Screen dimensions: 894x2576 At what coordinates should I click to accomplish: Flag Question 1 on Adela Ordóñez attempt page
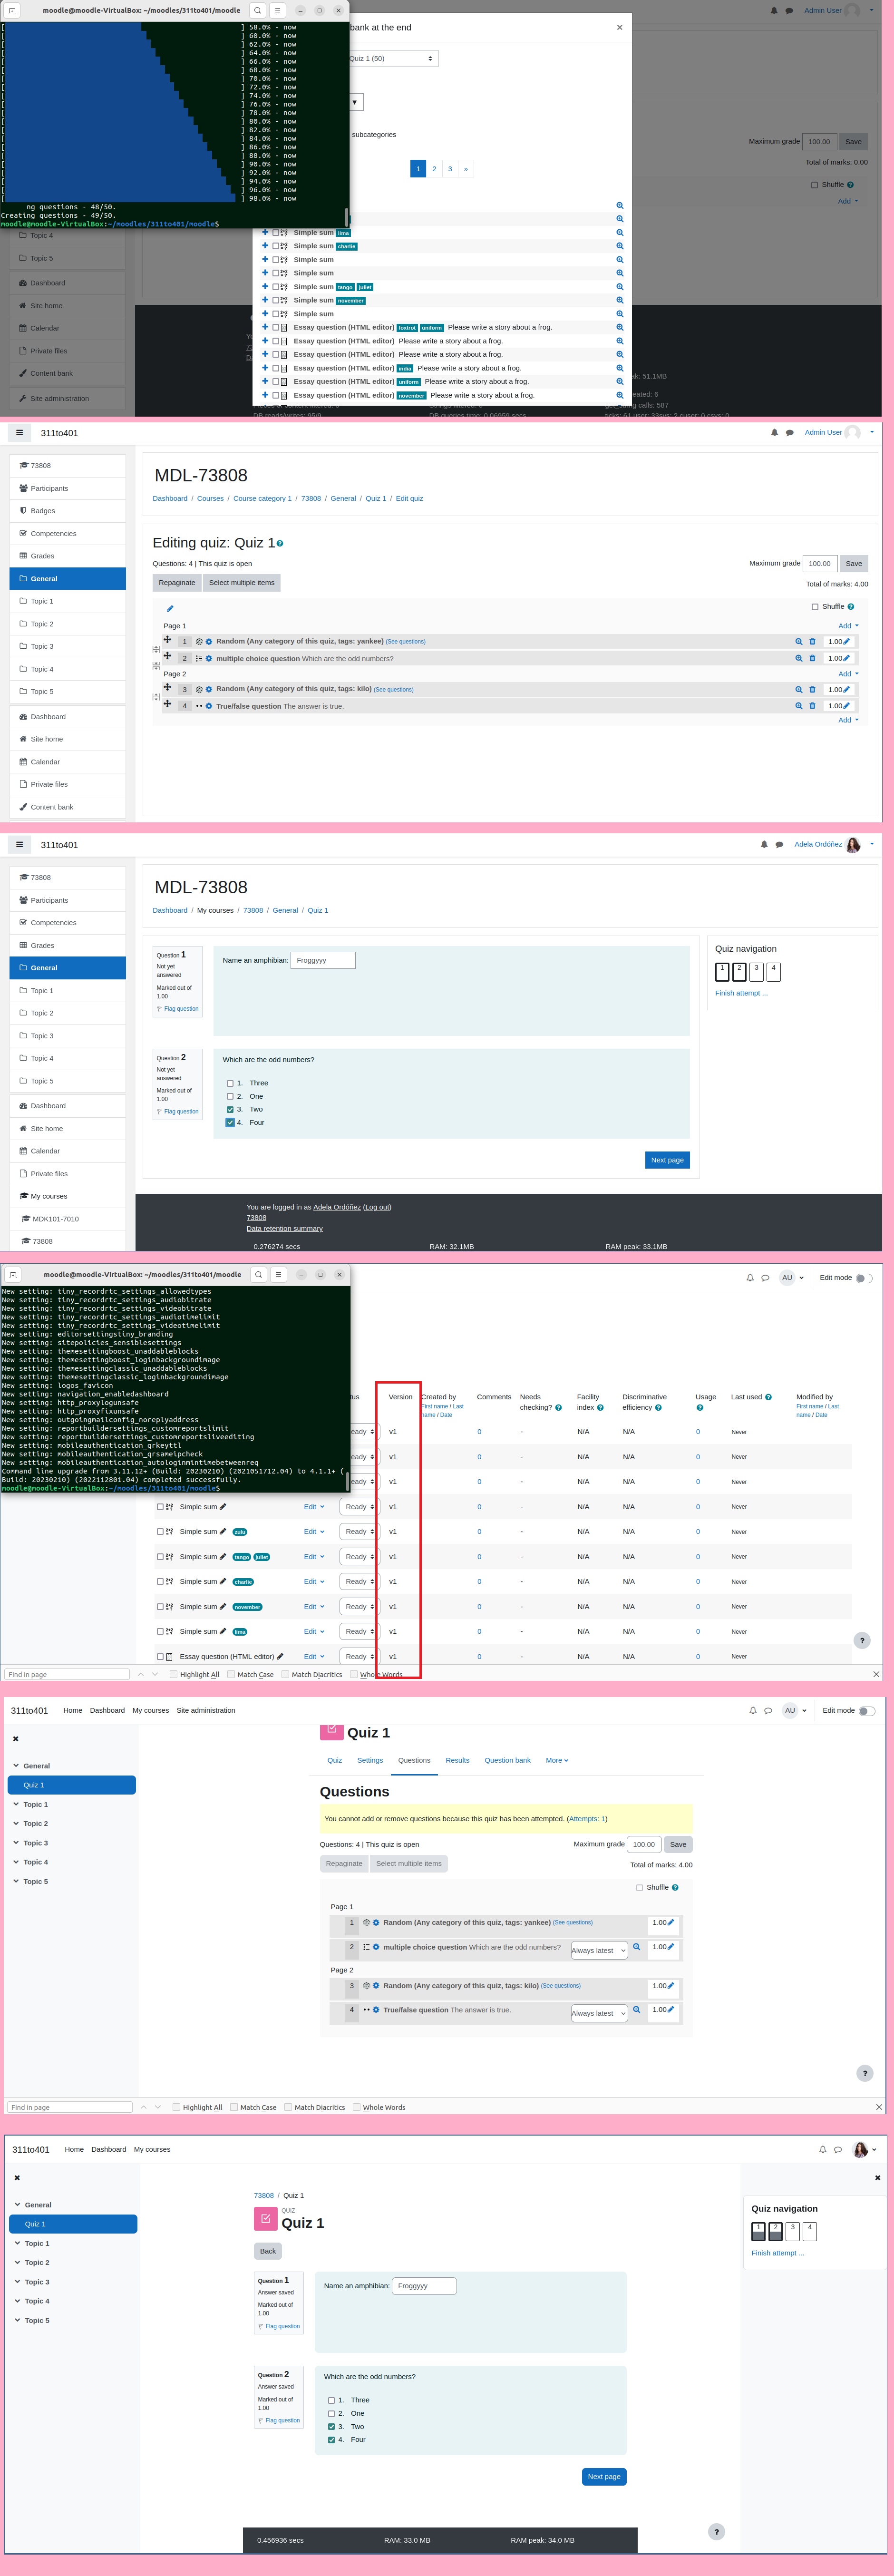178,1009
